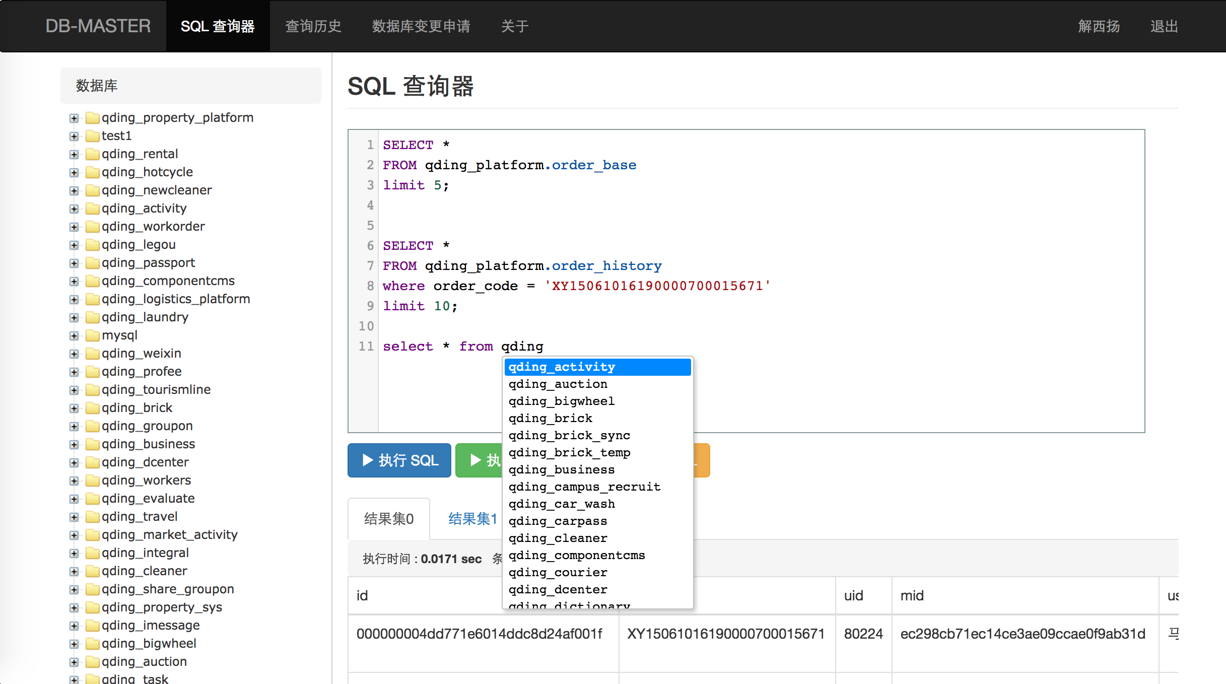Click the blue 执行 SQL button

pyautogui.click(x=399, y=460)
